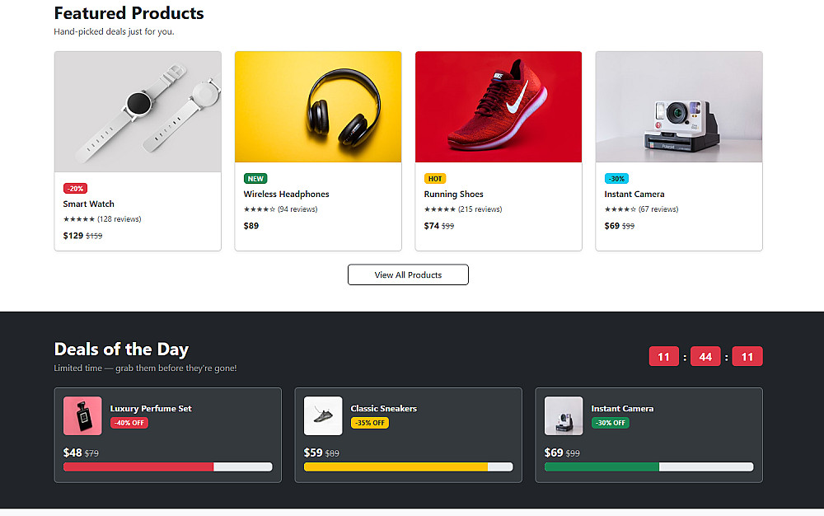This screenshot has width=824, height=516.
Task: Select the Running Shoes product image
Action: pyautogui.click(x=499, y=106)
